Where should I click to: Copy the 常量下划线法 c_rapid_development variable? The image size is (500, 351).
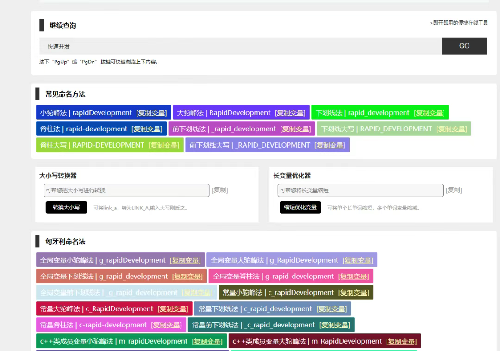(331, 309)
